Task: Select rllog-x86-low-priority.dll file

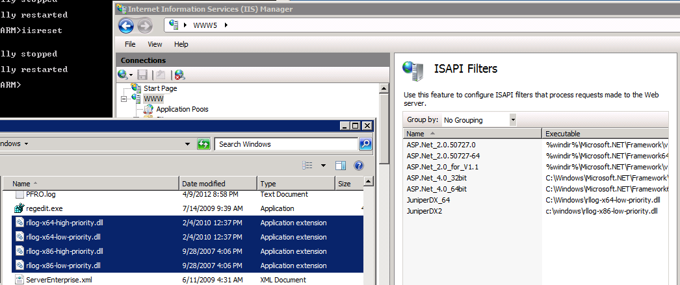Action: point(63,265)
